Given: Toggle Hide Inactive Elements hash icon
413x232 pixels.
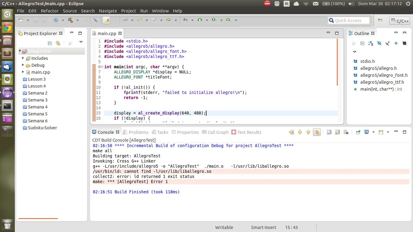Looking at the screenshot, I should 405,43.
